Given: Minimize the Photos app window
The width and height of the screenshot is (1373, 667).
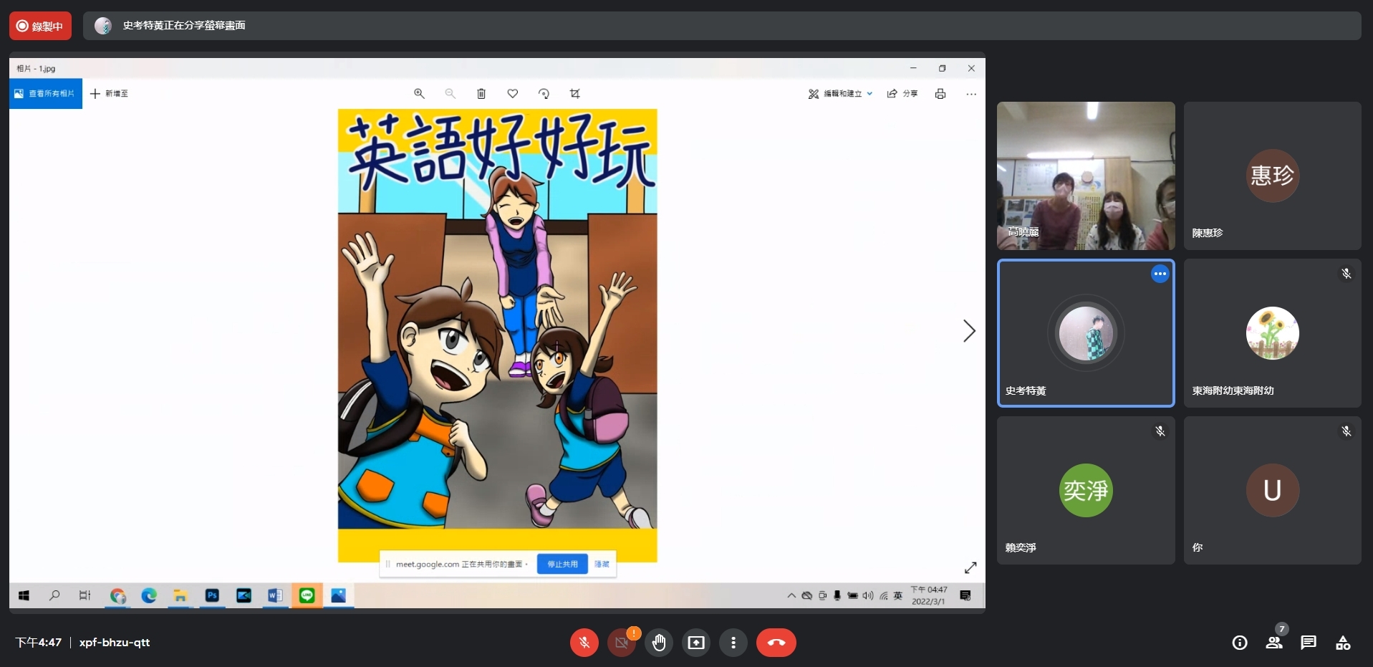Looking at the screenshot, I should [x=913, y=69].
